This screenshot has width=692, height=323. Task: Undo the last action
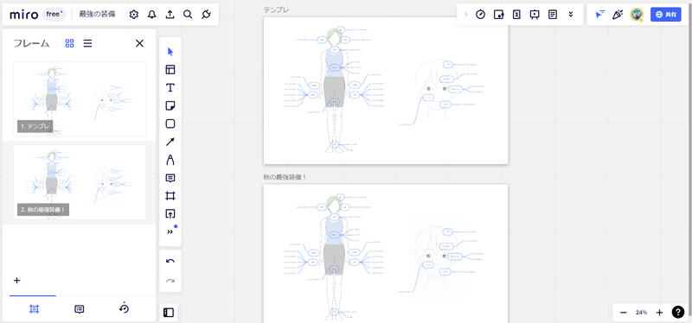click(170, 262)
